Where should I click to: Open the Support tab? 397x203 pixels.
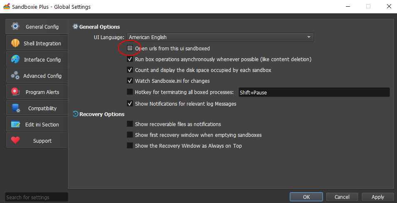(x=37, y=141)
